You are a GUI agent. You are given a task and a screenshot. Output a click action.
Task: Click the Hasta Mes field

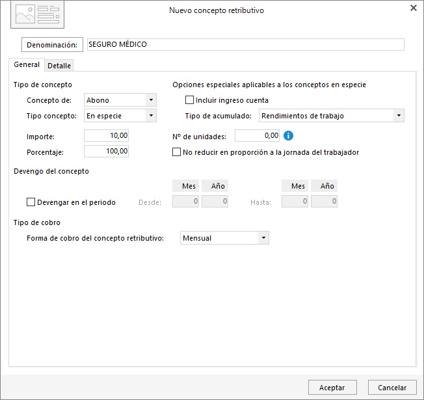click(295, 202)
